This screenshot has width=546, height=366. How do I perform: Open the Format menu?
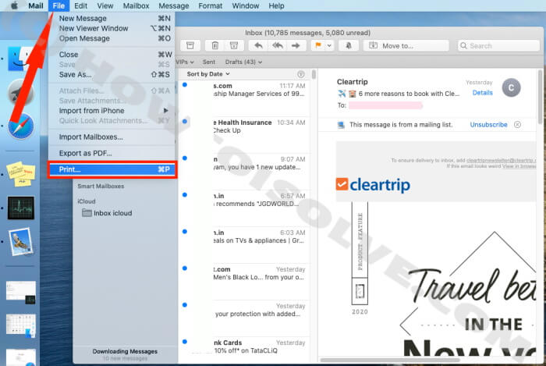tap(210, 6)
